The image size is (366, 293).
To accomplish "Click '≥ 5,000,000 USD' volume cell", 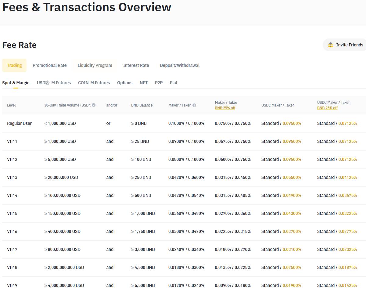I will (x=60, y=159).
